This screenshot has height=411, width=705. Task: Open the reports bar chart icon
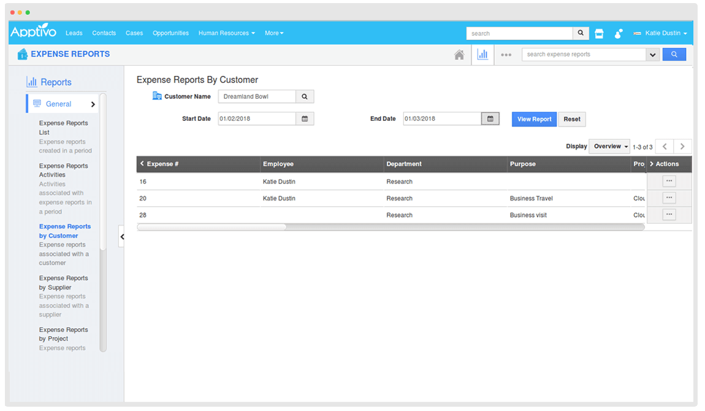tap(482, 55)
